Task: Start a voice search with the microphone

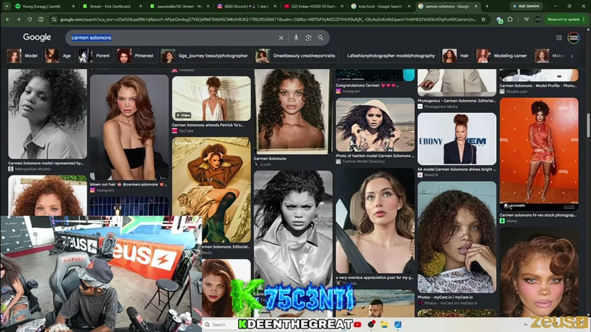Action: [x=296, y=38]
